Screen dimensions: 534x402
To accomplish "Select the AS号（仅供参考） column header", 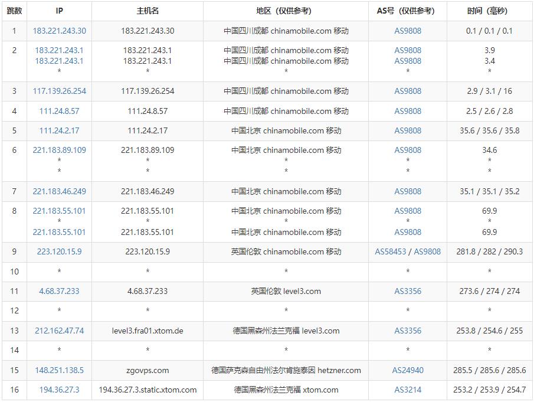I will coord(408,11).
